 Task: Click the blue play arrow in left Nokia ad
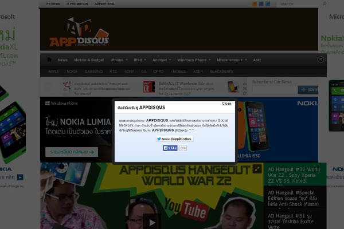click(20, 177)
